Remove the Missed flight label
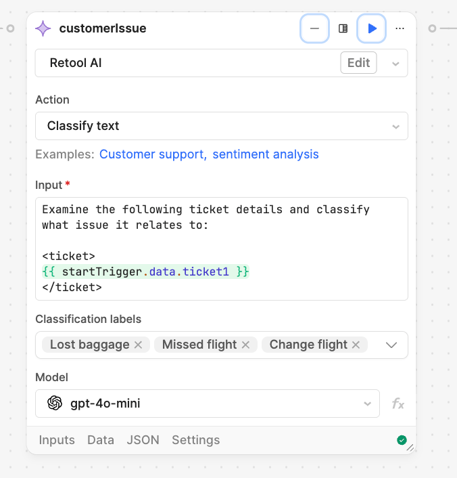The image size is (457, 478). (x=245, y=345)
